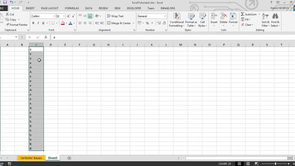Viewport: 295px width, 166px height.
Task: Open the FORMULAS ribbon tab
Action: 72,8
